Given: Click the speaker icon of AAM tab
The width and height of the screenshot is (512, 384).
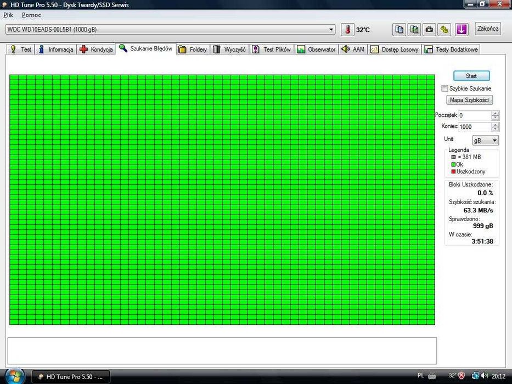Looking at the screenshot, I should 345,49.
